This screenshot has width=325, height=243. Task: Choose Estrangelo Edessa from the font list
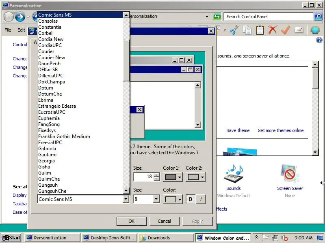(80, 106)
